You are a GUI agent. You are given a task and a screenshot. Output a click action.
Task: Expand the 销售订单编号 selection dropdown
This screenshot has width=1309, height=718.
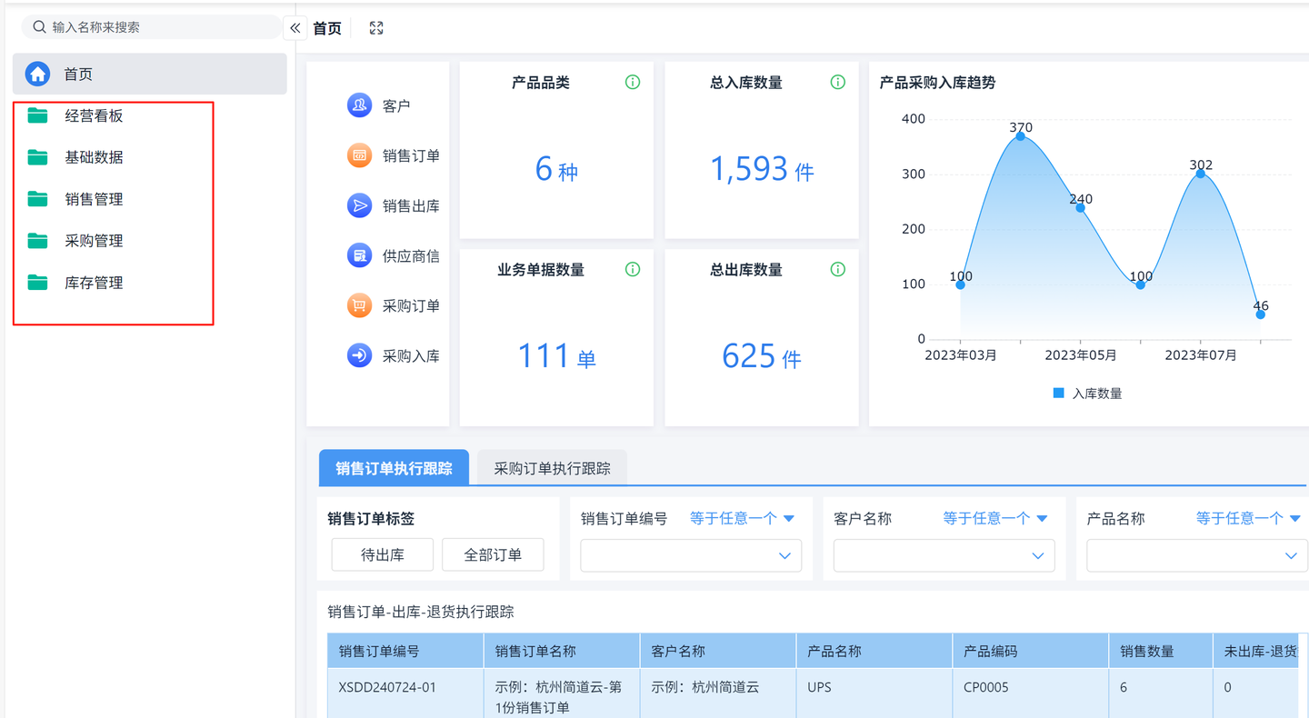coord(691,555)
